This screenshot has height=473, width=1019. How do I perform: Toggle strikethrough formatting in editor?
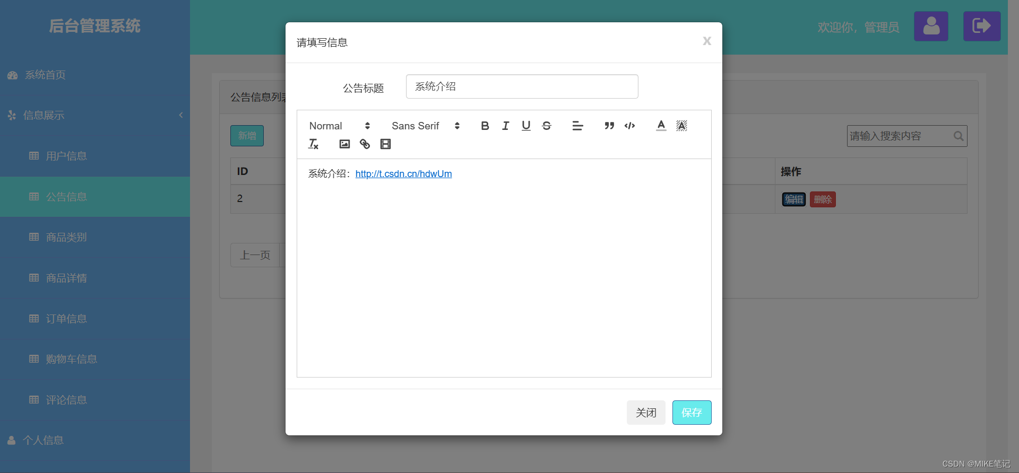(x=547, y=126)
